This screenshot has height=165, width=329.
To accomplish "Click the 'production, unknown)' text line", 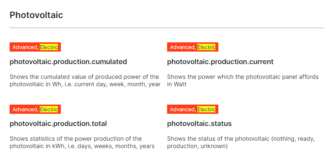I will (x=197, y=146).
